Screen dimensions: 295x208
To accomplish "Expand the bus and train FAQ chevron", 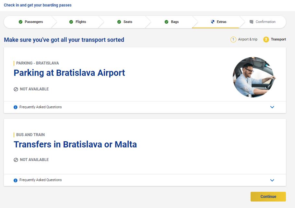I will pyautogui.click(x=272, y=180).
